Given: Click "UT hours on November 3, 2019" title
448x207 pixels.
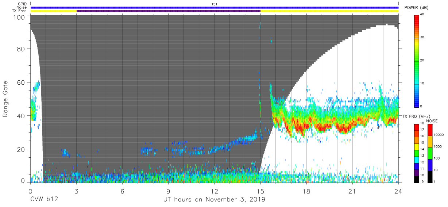Looking at the screenshot, I should [214, 199].
